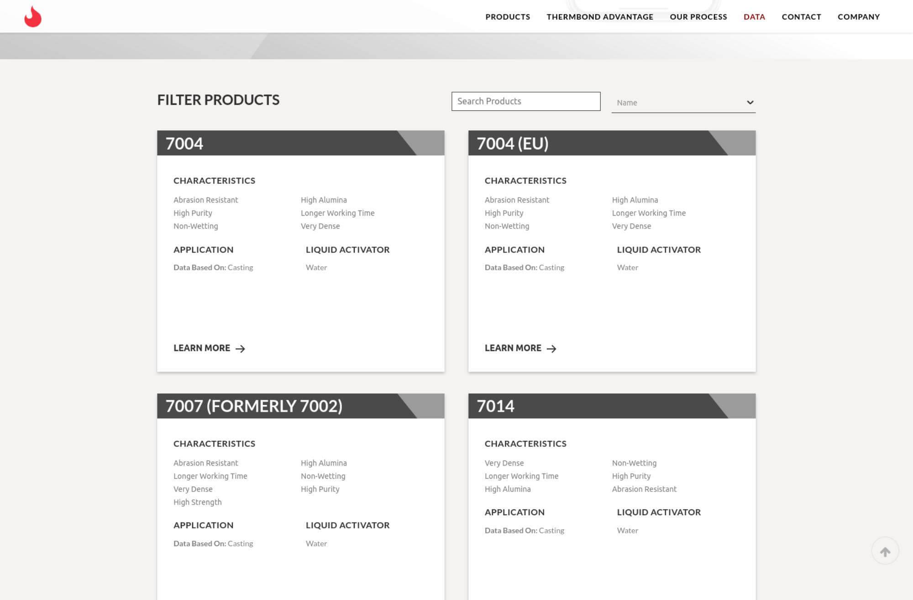Screen dimensions: 913x600
Task: Click High Purity in the 7007 card
Action: click(x=320, y=489)
